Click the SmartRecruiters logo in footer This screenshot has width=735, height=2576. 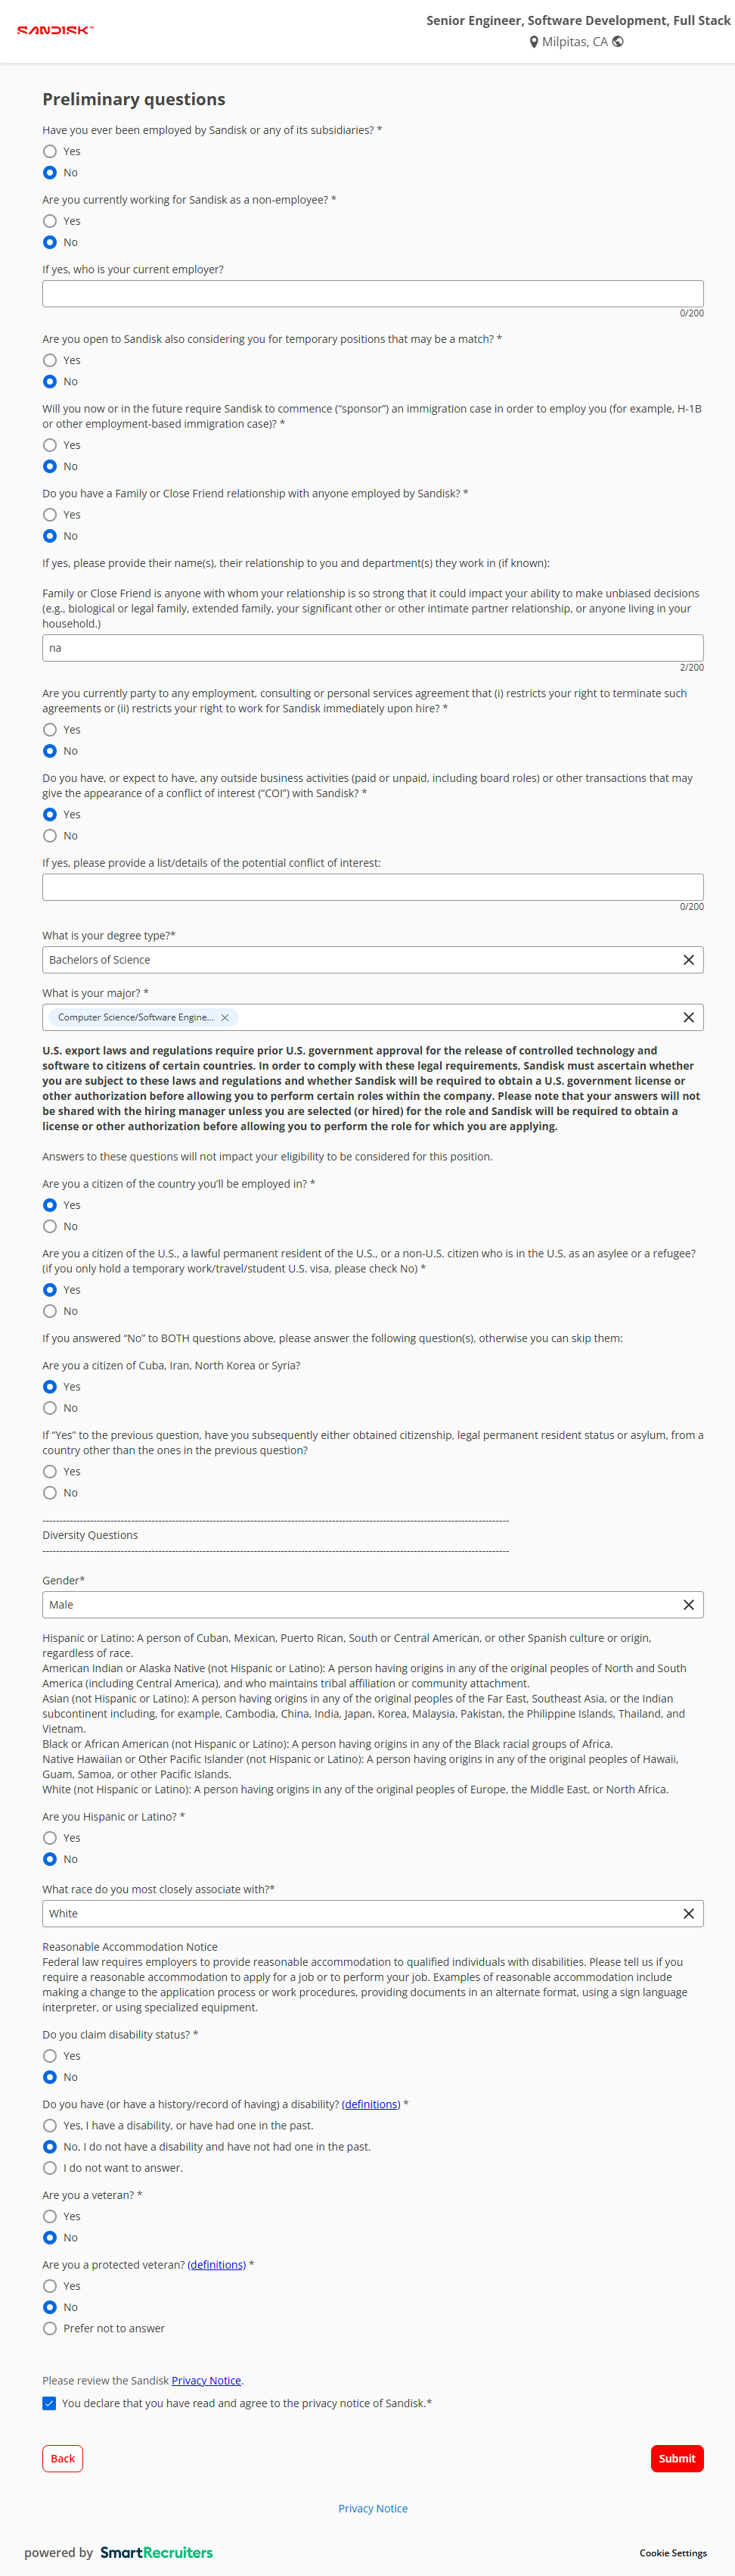pyautogui.click(x=156, y=2552)
